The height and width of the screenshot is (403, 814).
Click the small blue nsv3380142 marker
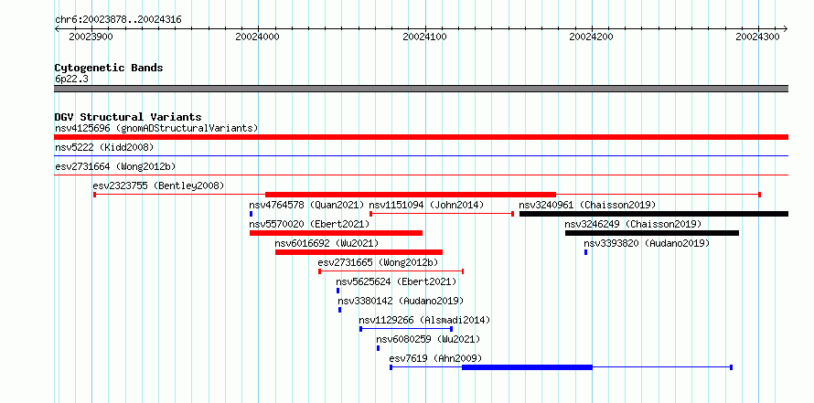[x=340, y=310]
